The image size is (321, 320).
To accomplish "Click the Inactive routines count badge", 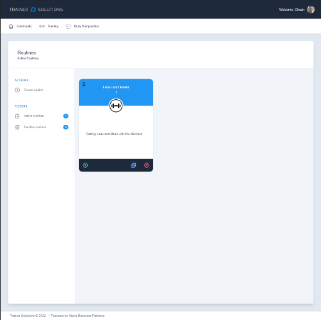I will click(66, 127).
